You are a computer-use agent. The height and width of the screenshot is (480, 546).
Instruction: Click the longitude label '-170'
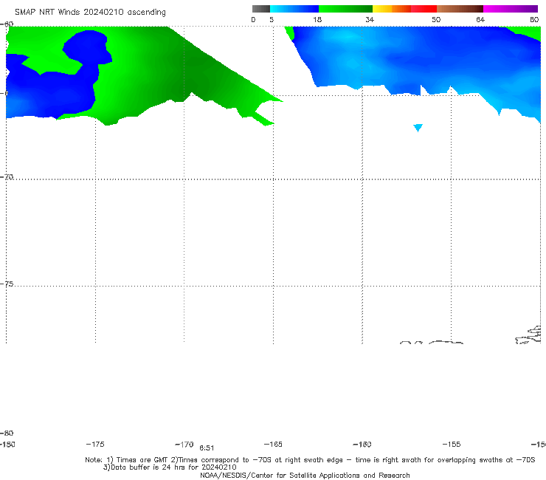pyautogui.click(x=184, y=444)
